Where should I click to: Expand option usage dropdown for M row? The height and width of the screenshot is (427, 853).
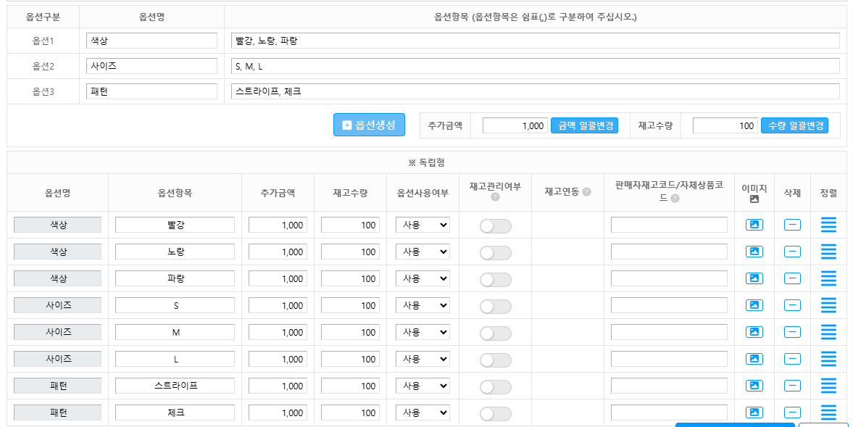tap(423, 333)
